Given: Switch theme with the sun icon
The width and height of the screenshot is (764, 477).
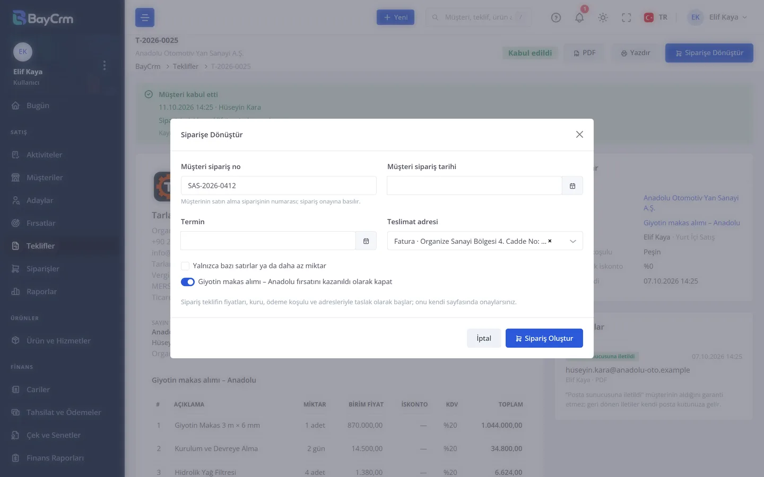Looking at the screenshot, I should tap(603, 17).
